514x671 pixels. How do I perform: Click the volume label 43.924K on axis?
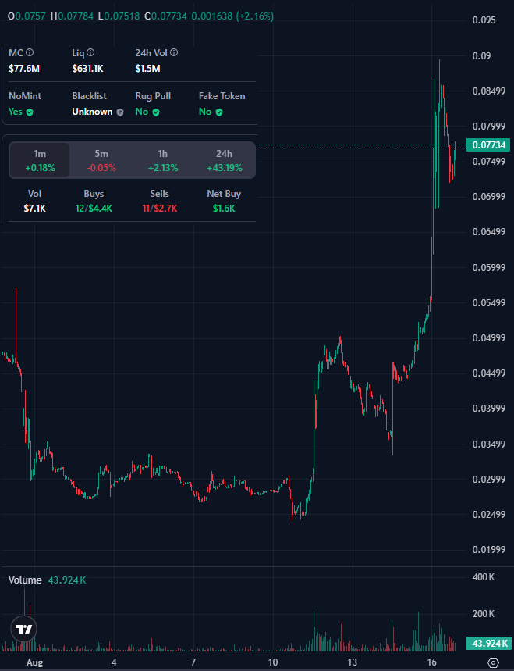pos(488,643)
